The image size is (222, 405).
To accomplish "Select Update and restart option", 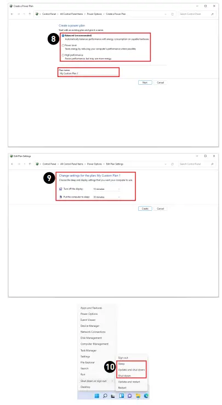I will [129, 382].
